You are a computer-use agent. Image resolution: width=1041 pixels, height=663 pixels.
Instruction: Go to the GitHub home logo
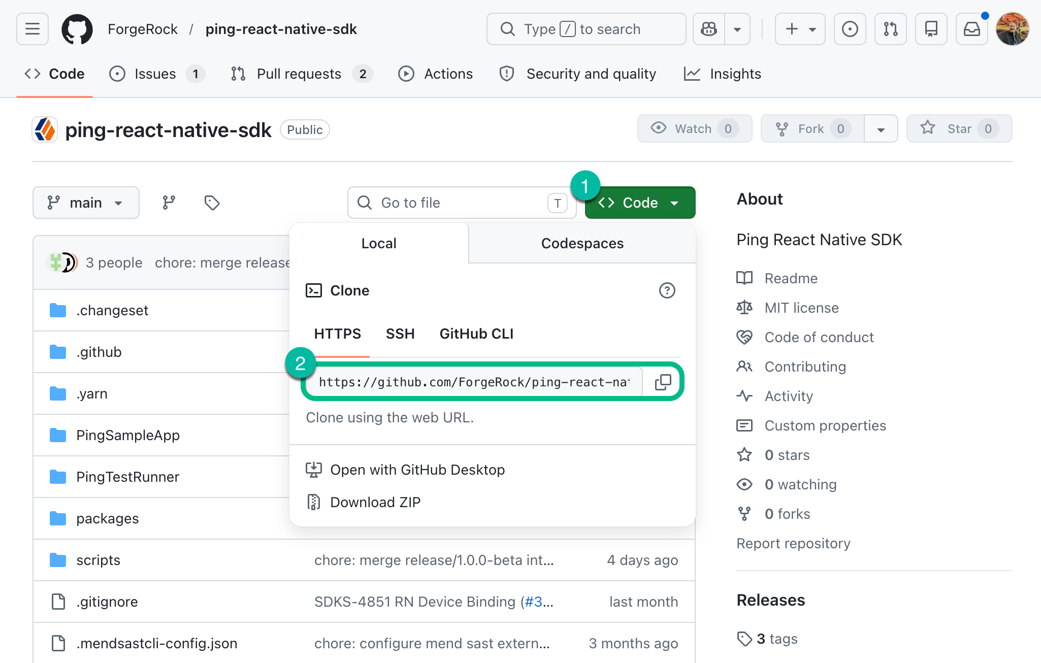[77, 29]
